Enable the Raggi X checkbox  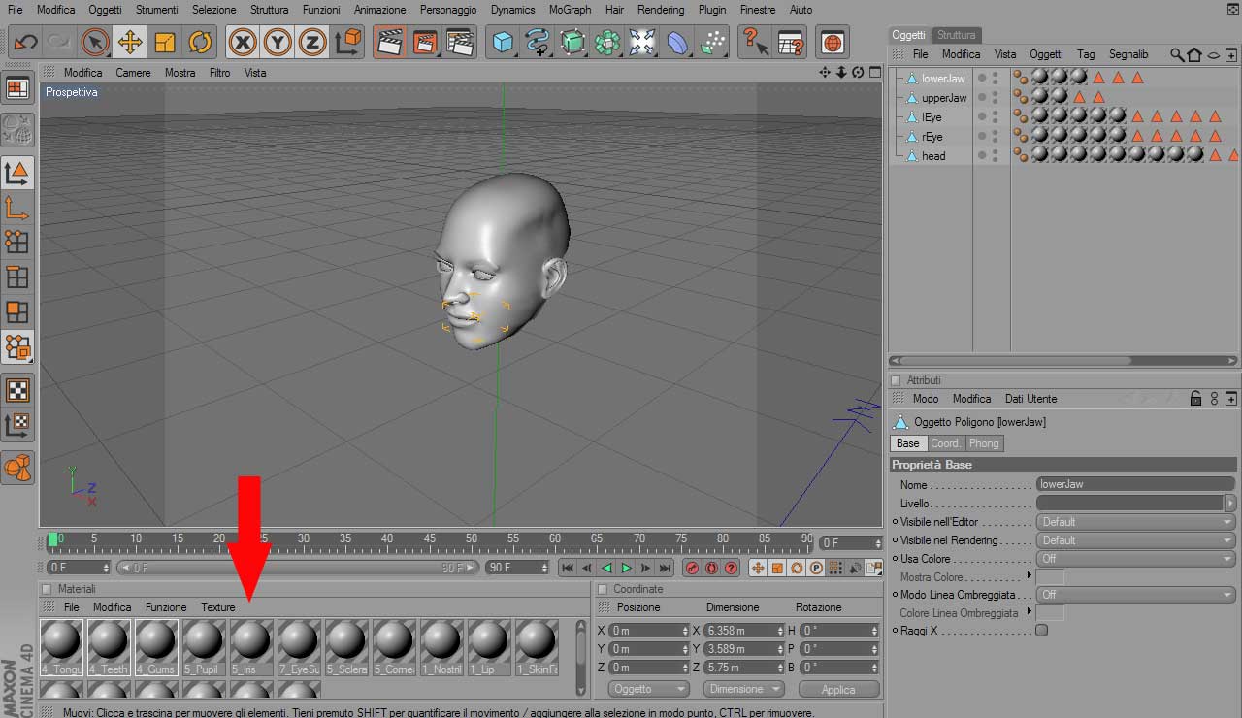(1041, 631)
